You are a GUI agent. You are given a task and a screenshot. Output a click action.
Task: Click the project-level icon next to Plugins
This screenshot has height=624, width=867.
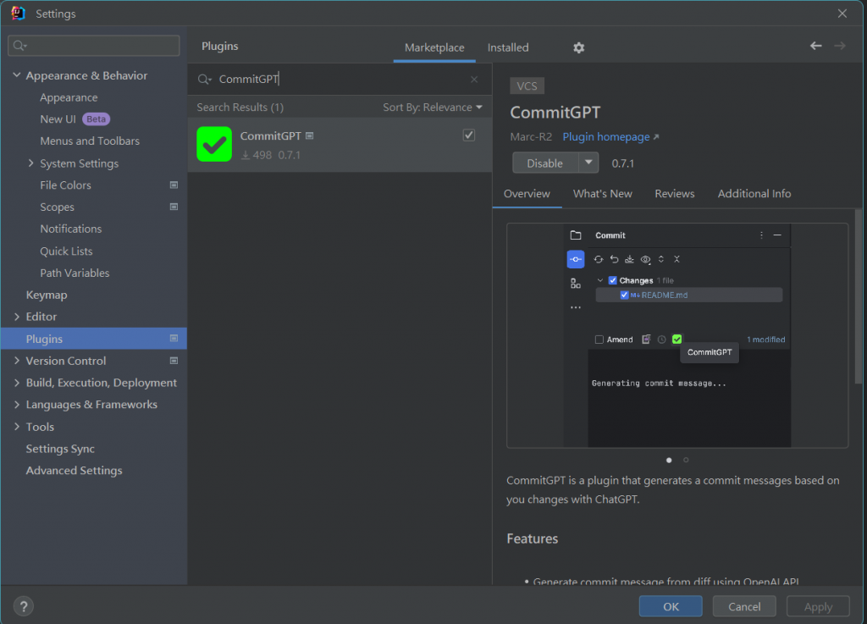[x=174, y=339]
